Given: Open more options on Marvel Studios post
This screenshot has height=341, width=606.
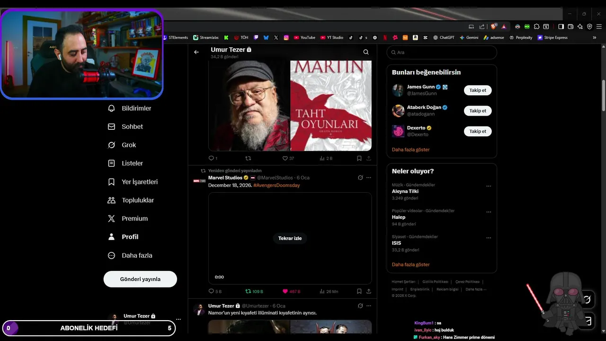Looking at the screenshot, I should (369, 178).
